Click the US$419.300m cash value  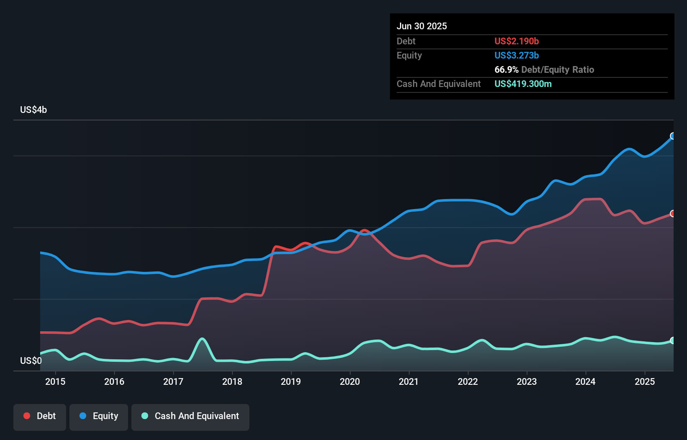(x=523, y=84)
